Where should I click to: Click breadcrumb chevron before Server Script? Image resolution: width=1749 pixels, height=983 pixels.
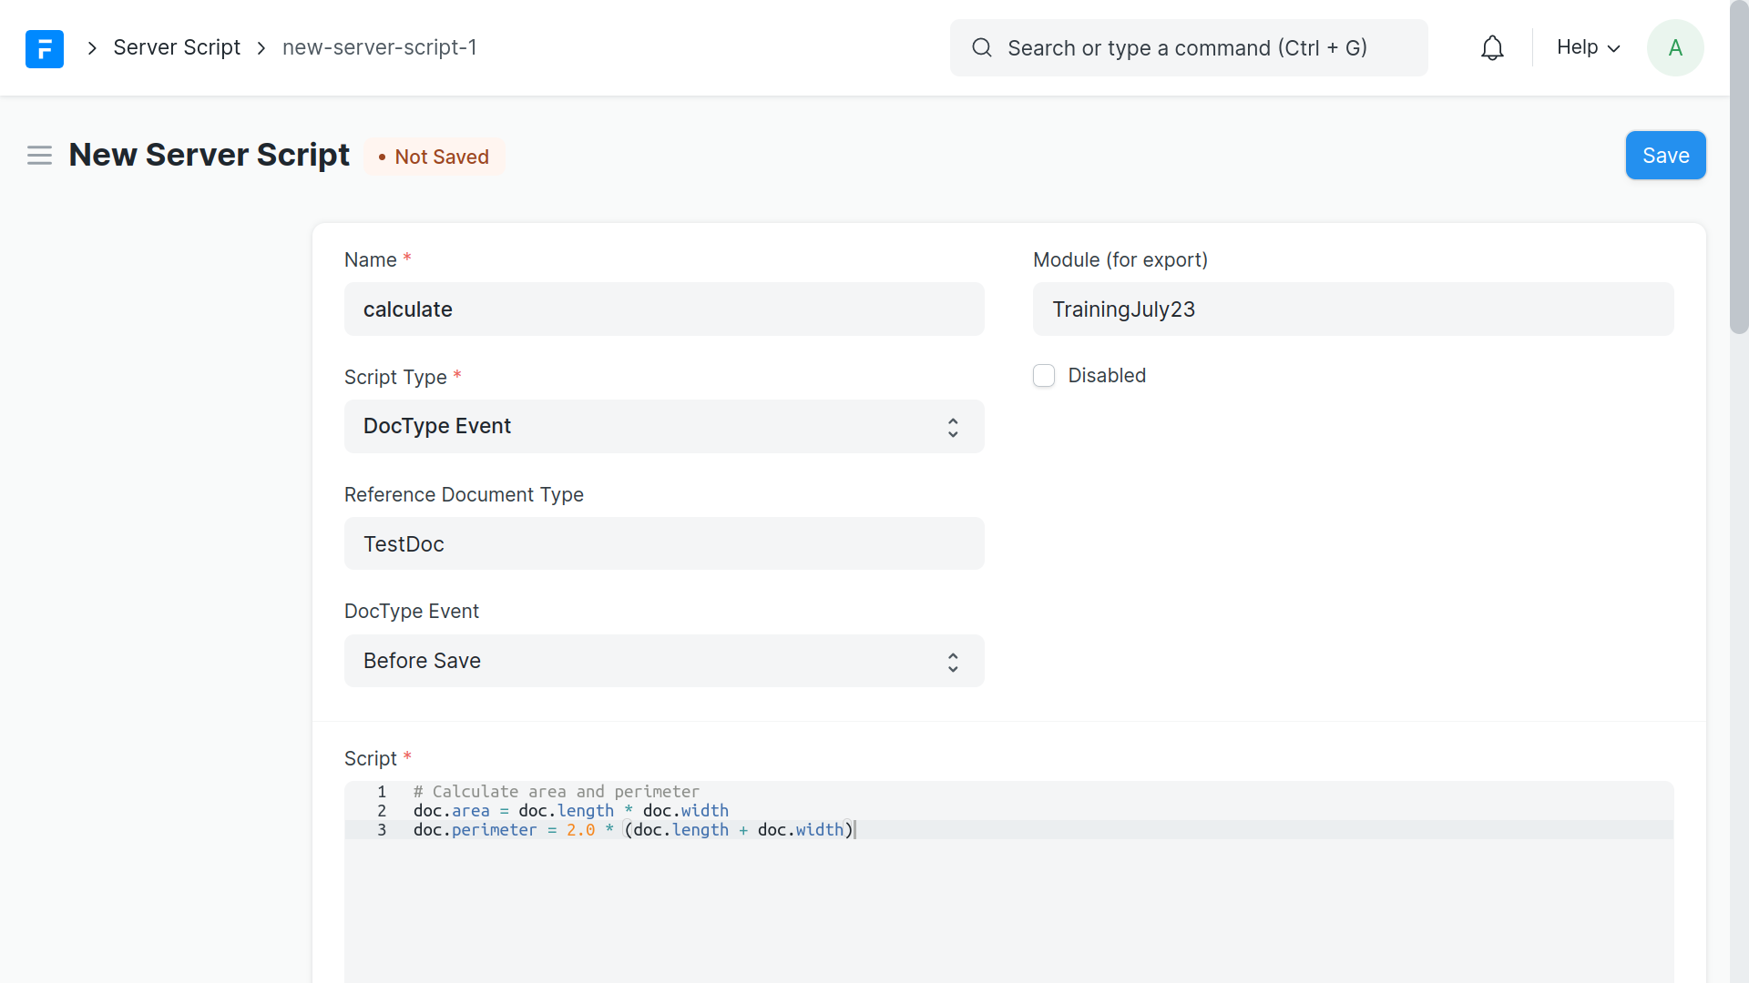pyautogui.click(x=92, y=48)
